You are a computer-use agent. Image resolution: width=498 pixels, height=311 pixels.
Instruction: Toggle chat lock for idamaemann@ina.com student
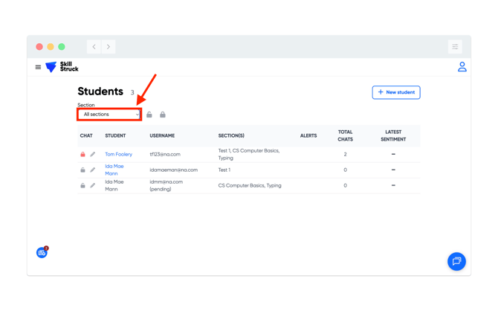[x=83, y=170]
